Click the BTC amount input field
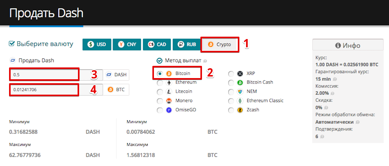 (x=56, y=90)
